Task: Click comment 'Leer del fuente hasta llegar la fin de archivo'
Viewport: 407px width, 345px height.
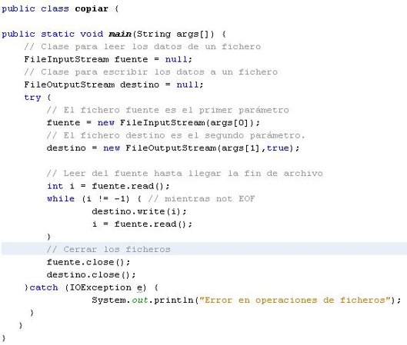Action: (x=185, y=174)
